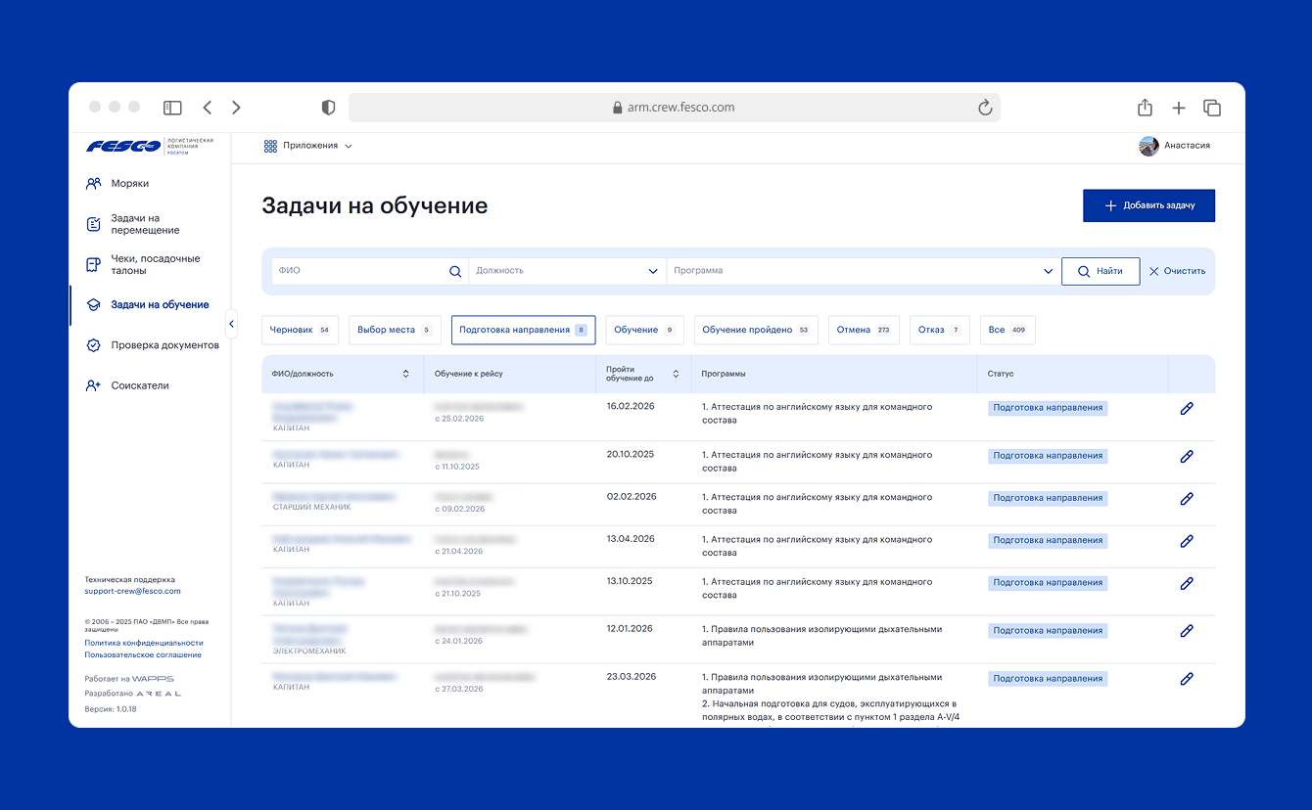Click the edit pencil for the 16.02.2026 row
The height and width of the screenshot is (810, 1312).
tap(1186, 409)
